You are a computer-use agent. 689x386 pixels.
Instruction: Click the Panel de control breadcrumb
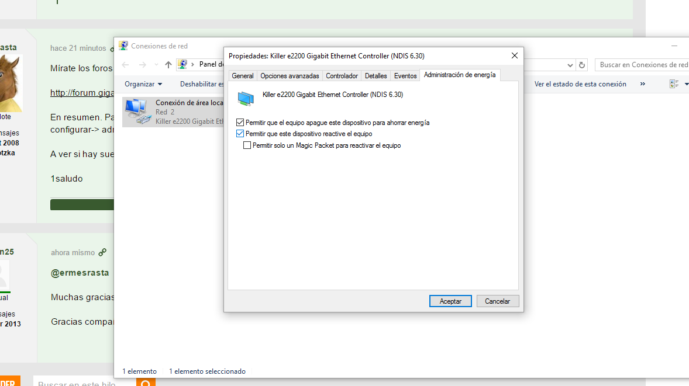tap(211, 64)
